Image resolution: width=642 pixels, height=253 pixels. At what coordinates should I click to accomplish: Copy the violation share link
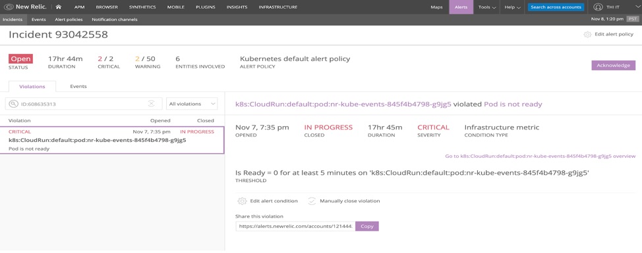pos(367,226)
